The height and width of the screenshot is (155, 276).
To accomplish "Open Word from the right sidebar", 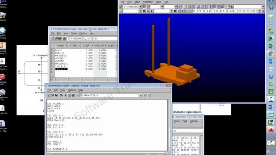I will click(x=271, y=107).
